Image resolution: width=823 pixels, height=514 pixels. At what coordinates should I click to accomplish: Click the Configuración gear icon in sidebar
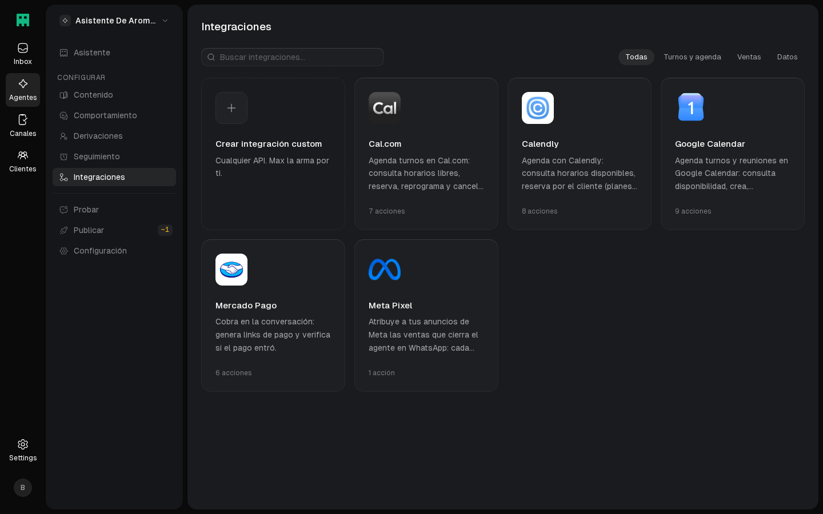[64, 251]
